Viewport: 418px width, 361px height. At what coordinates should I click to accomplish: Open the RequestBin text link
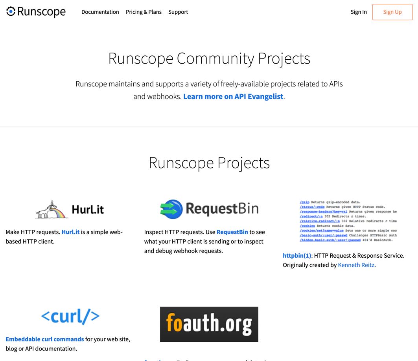tap(232, 232)
